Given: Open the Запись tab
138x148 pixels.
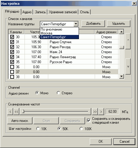Looking at the screenshot, I should [40, 12].
